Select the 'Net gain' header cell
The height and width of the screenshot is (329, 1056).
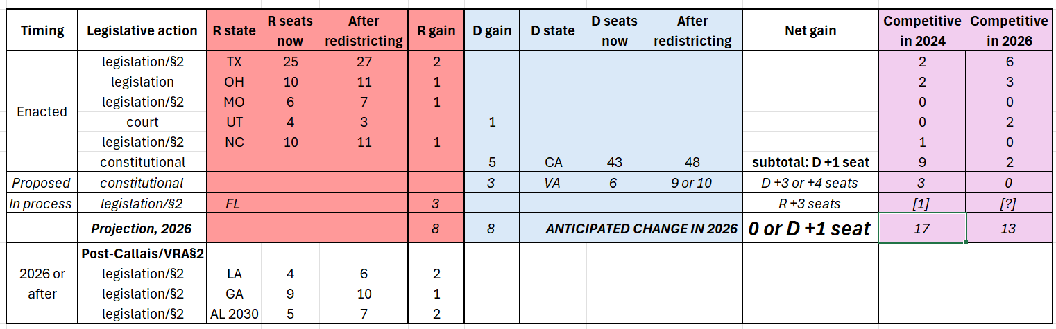click(x=810, y=30)
